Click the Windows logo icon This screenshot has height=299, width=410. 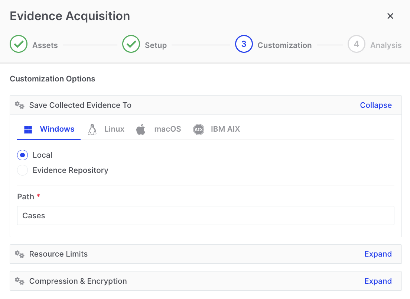(28, 129)
